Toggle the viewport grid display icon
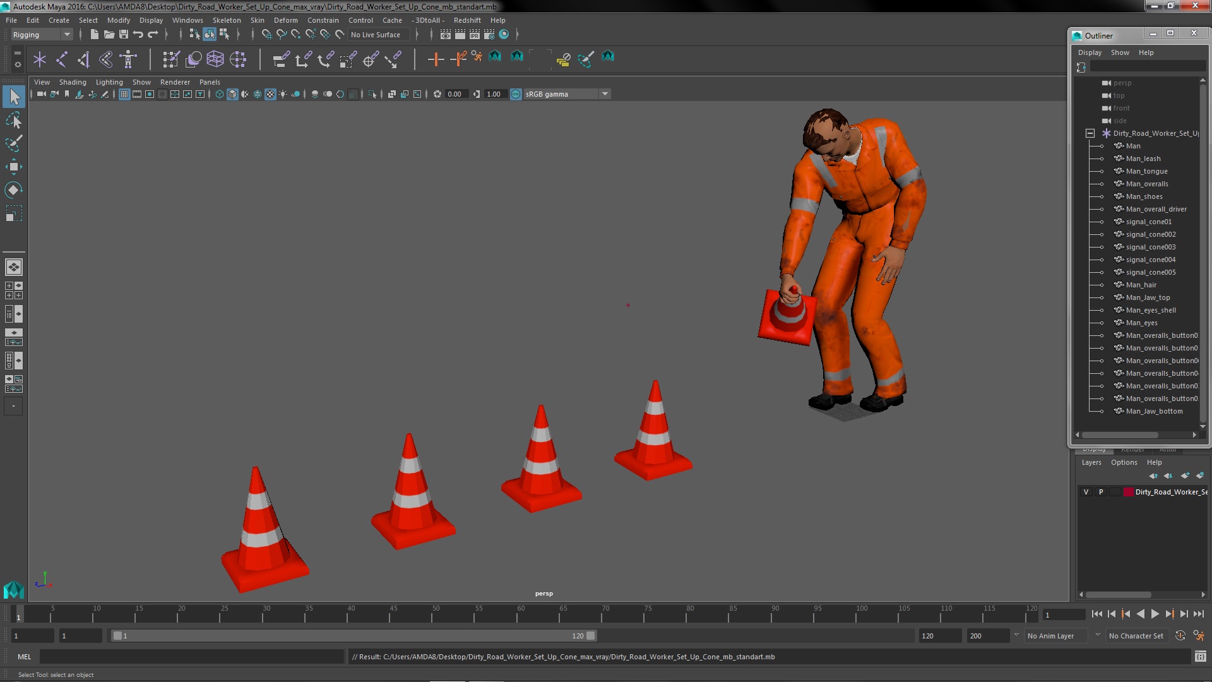The height and width of the screenshot is (682, 1212). coord(124,94)
